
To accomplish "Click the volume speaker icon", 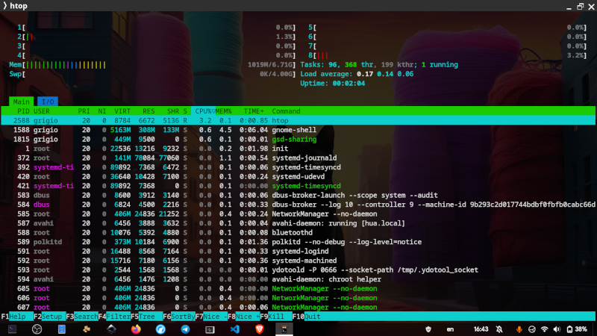I will click(x=557, y=329).
